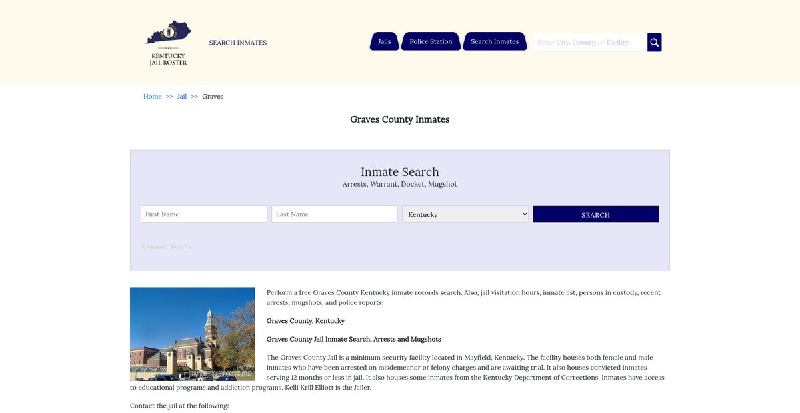Open the SEARCH INMATES header link
The height and width of the screenshot is (413, 800).
[237, 43]
